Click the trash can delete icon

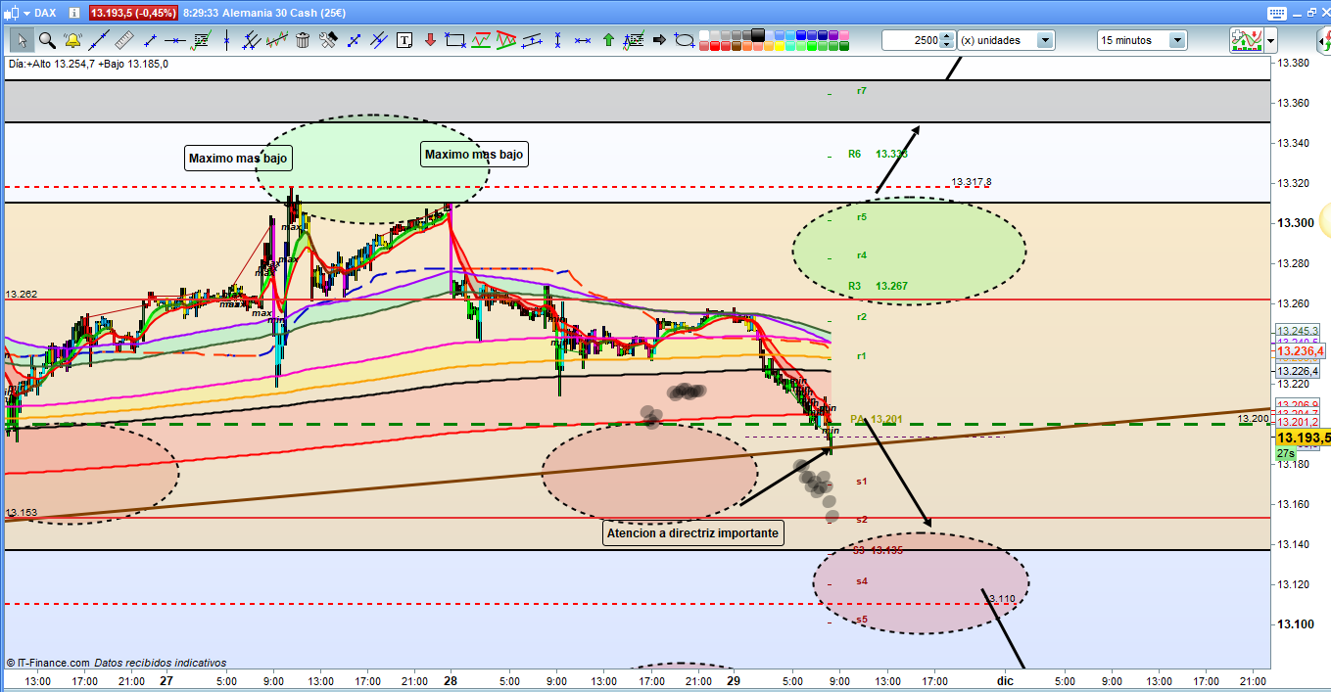[x=303, y=40]
